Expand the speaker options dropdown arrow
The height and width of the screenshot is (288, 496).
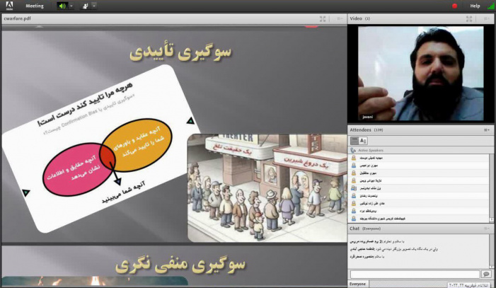coord(71,6)
